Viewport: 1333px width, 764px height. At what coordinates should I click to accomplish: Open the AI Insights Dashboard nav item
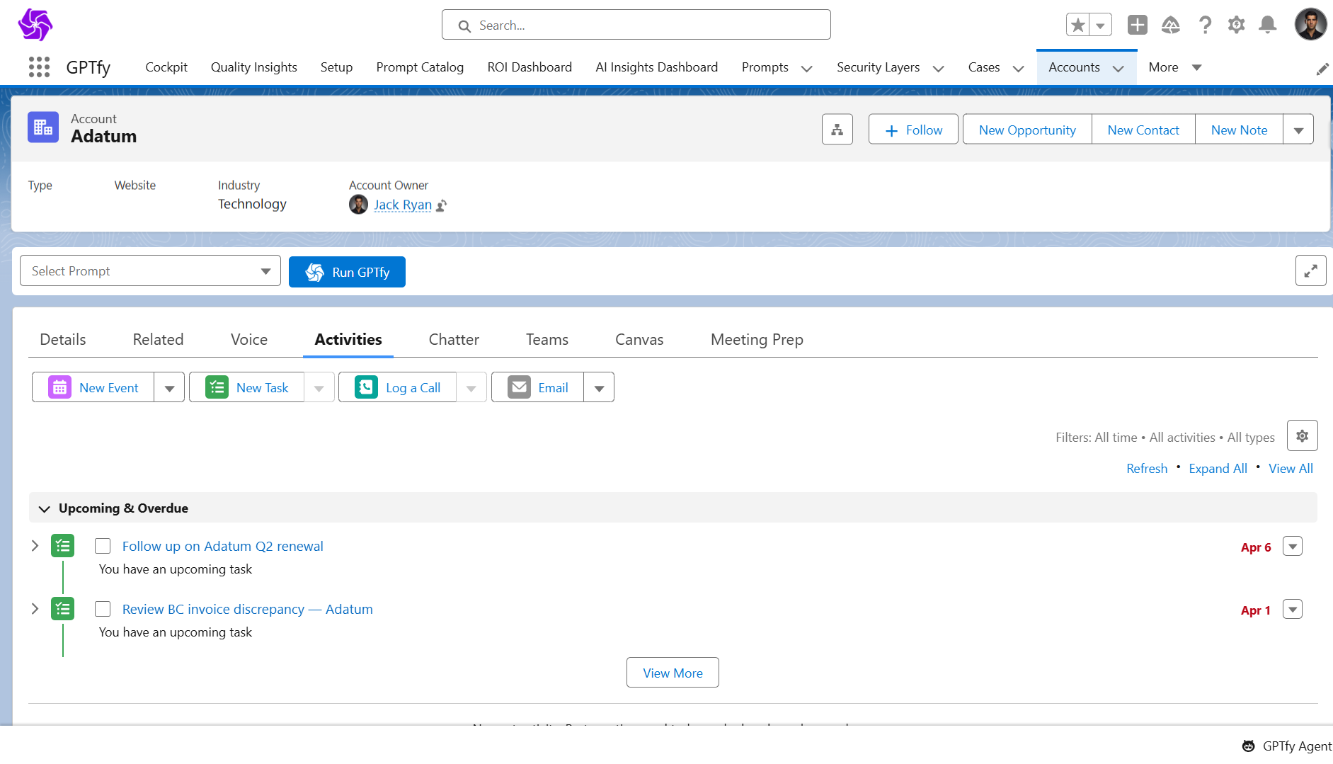657,67
